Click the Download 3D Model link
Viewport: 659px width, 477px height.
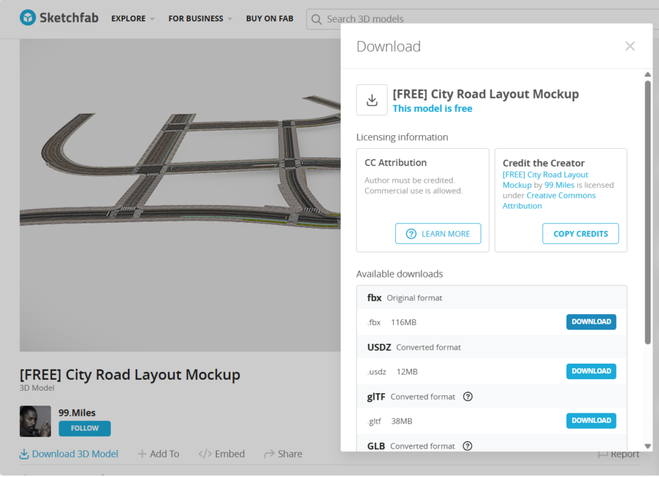tap(75, 454)
